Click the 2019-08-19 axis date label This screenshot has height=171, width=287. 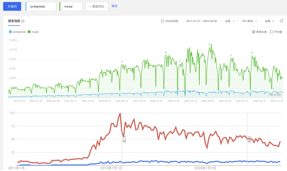(x=191, y=101)
